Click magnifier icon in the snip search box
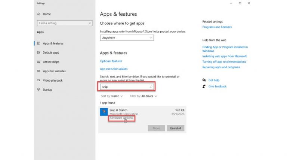Screen dimensions: 287x160 point(151,87)
